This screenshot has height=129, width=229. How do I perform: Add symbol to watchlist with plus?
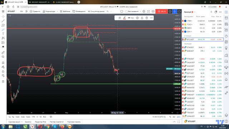click(211, 12)
